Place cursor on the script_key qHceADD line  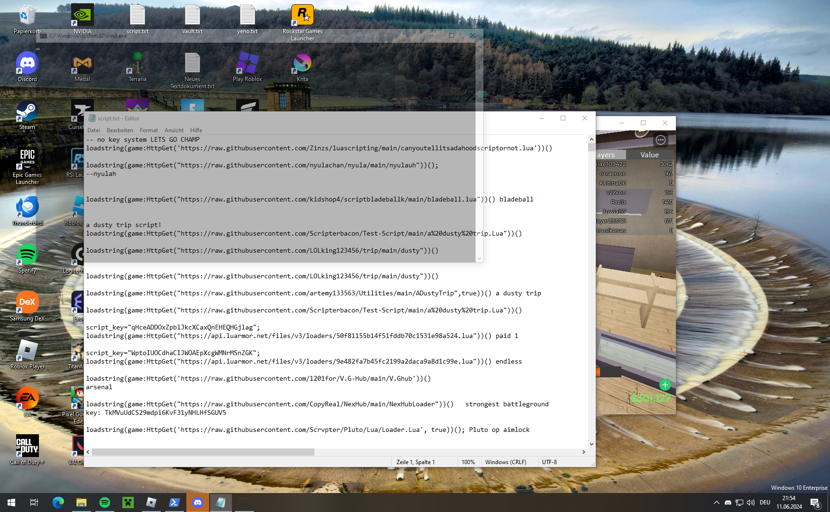point(173,328)
